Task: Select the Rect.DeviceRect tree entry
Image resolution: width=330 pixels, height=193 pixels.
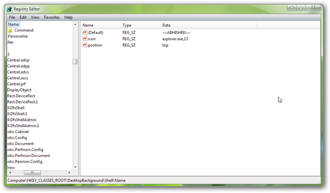Action: 21,96
